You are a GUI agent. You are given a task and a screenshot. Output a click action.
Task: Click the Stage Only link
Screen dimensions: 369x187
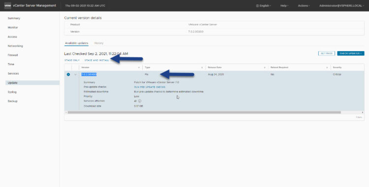(x=72, y=60)
